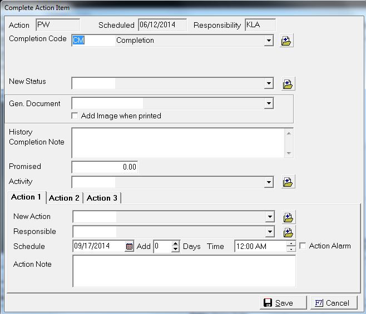366x314 pixels.
Task: Increase the Add Days spinner value
Action: click(x=176, y=244)
